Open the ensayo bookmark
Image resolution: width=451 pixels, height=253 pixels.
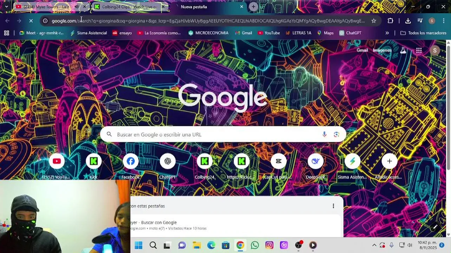[x=122, y=33]
